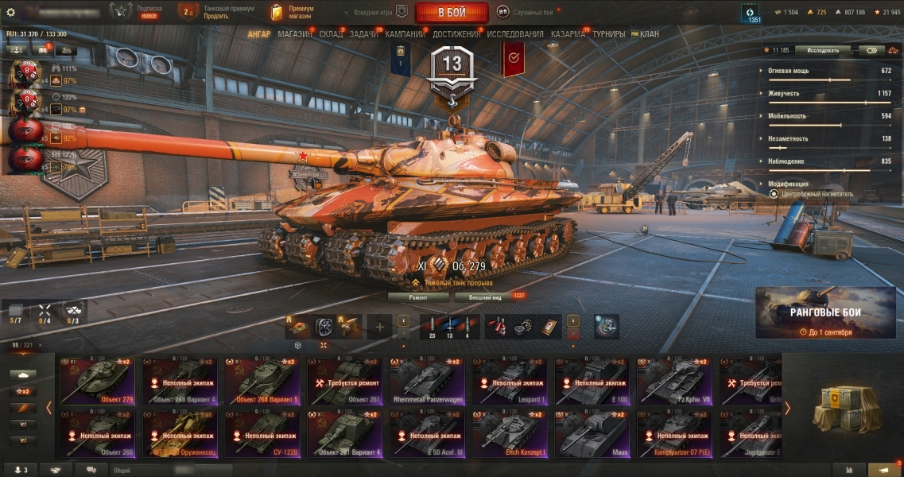904x477 pixels.
Task: Open the contacts list icon showing 3
Action: pyautogui.click(x=22, y=470)
